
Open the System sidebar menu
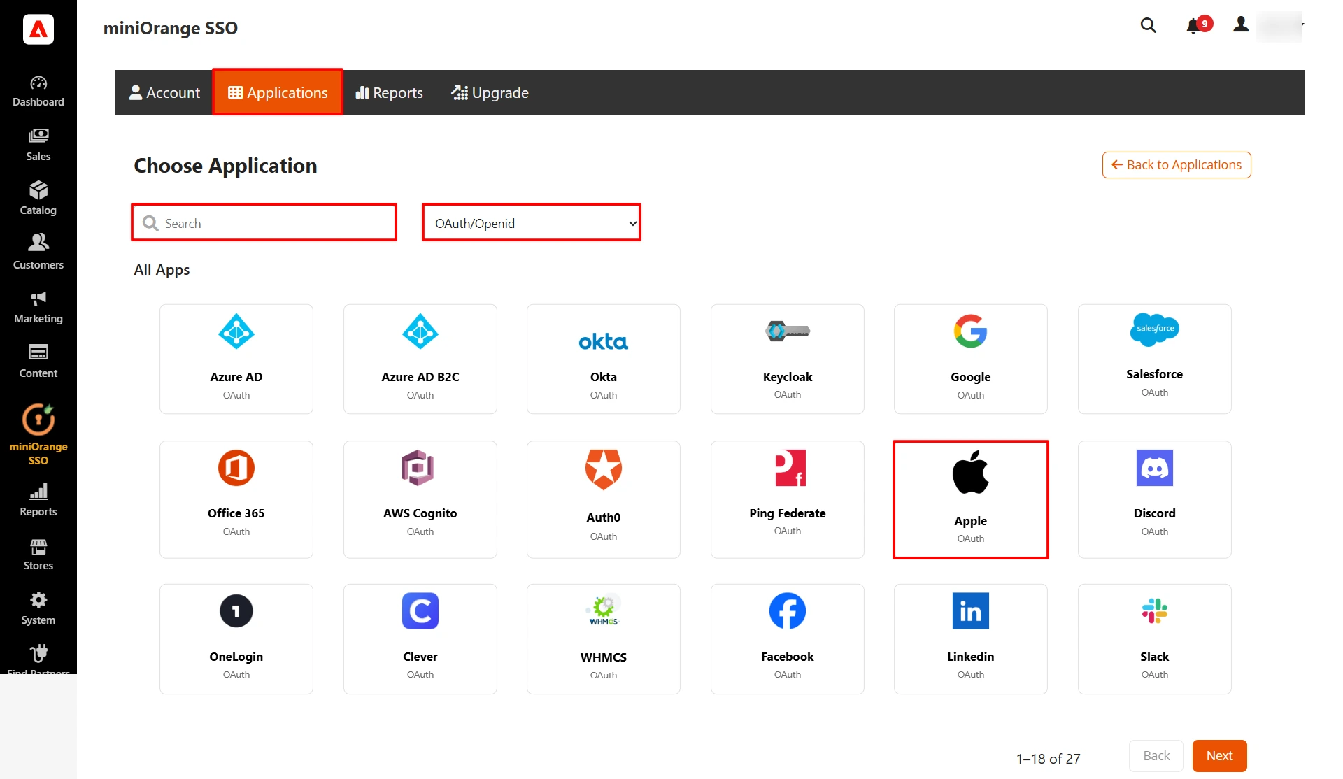pos(38,609)
